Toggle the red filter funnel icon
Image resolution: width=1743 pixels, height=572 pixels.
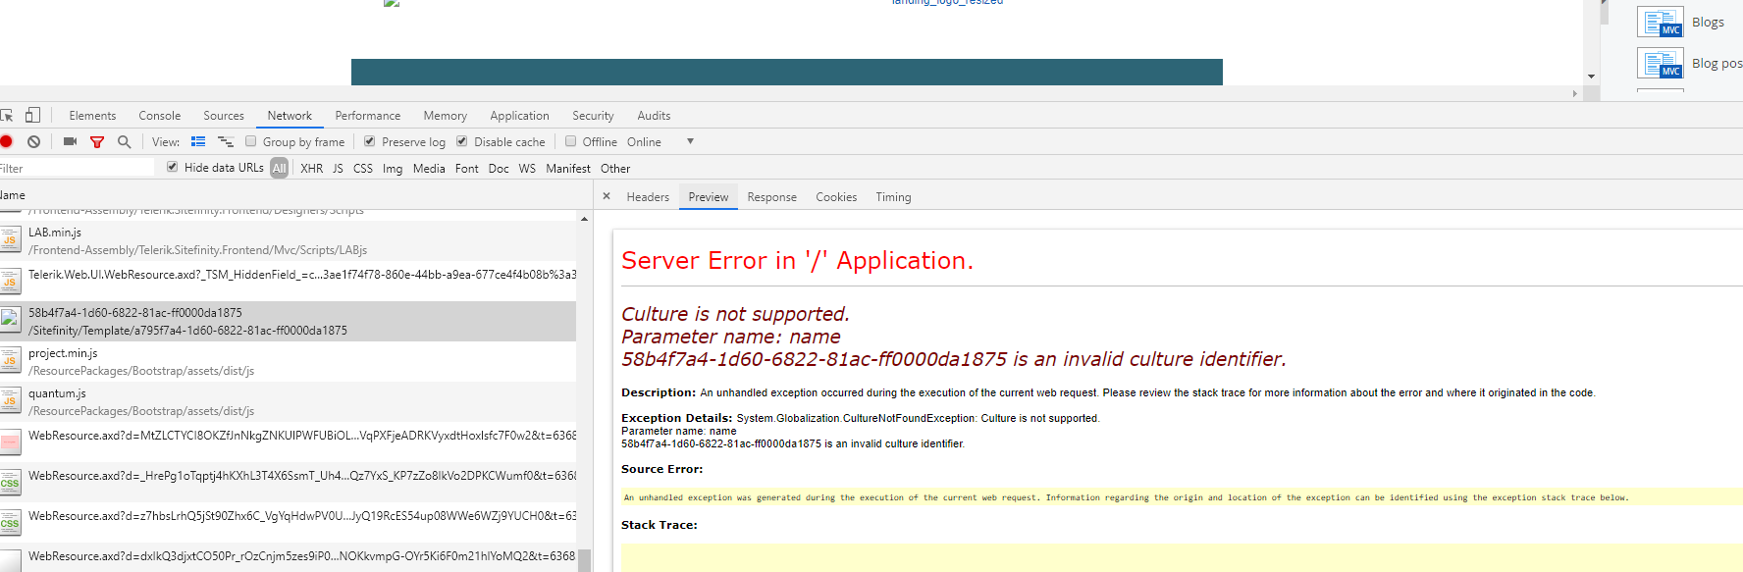click(97, 142)
